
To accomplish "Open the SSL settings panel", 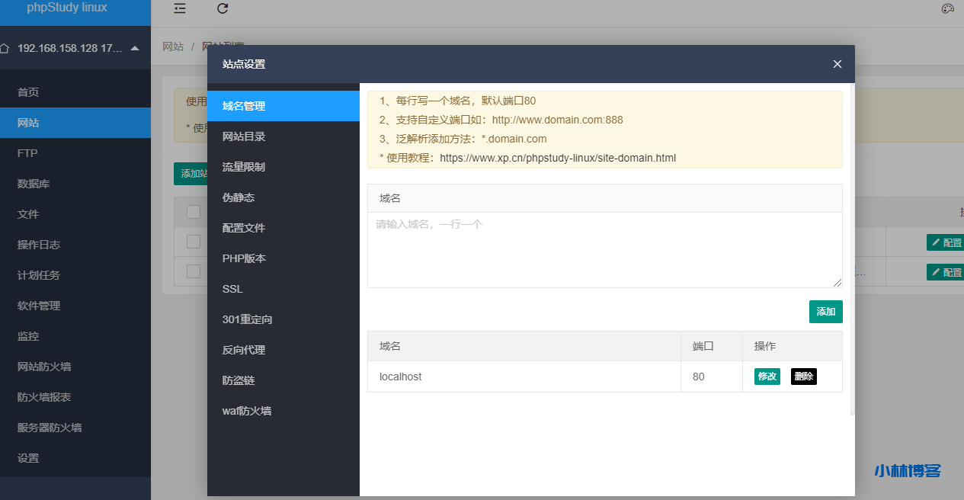I will coord(232,288).
